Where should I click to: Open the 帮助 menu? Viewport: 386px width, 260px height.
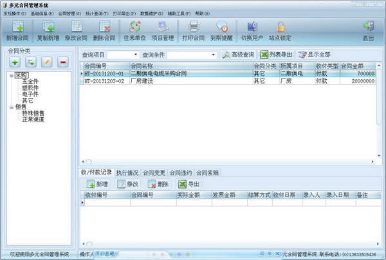203,14
